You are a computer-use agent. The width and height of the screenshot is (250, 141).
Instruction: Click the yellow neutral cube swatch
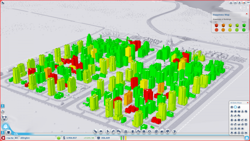(230, 25)
